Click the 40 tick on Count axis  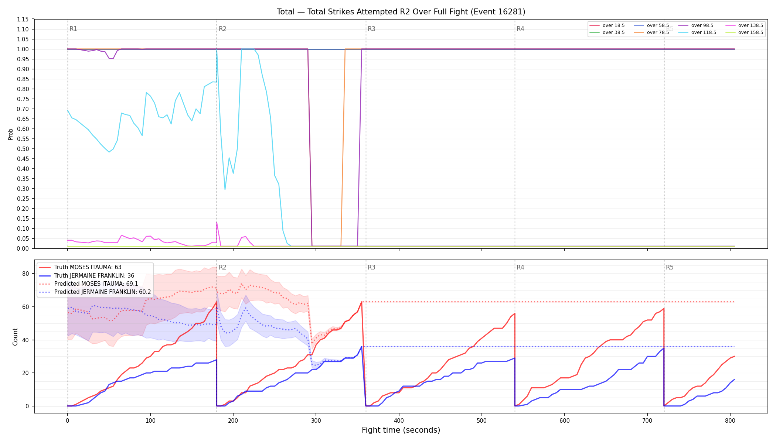click(x=25, y=340)
